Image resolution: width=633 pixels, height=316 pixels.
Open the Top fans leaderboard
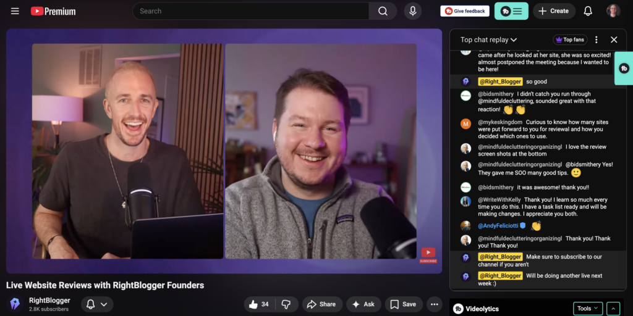click(570, 39)
